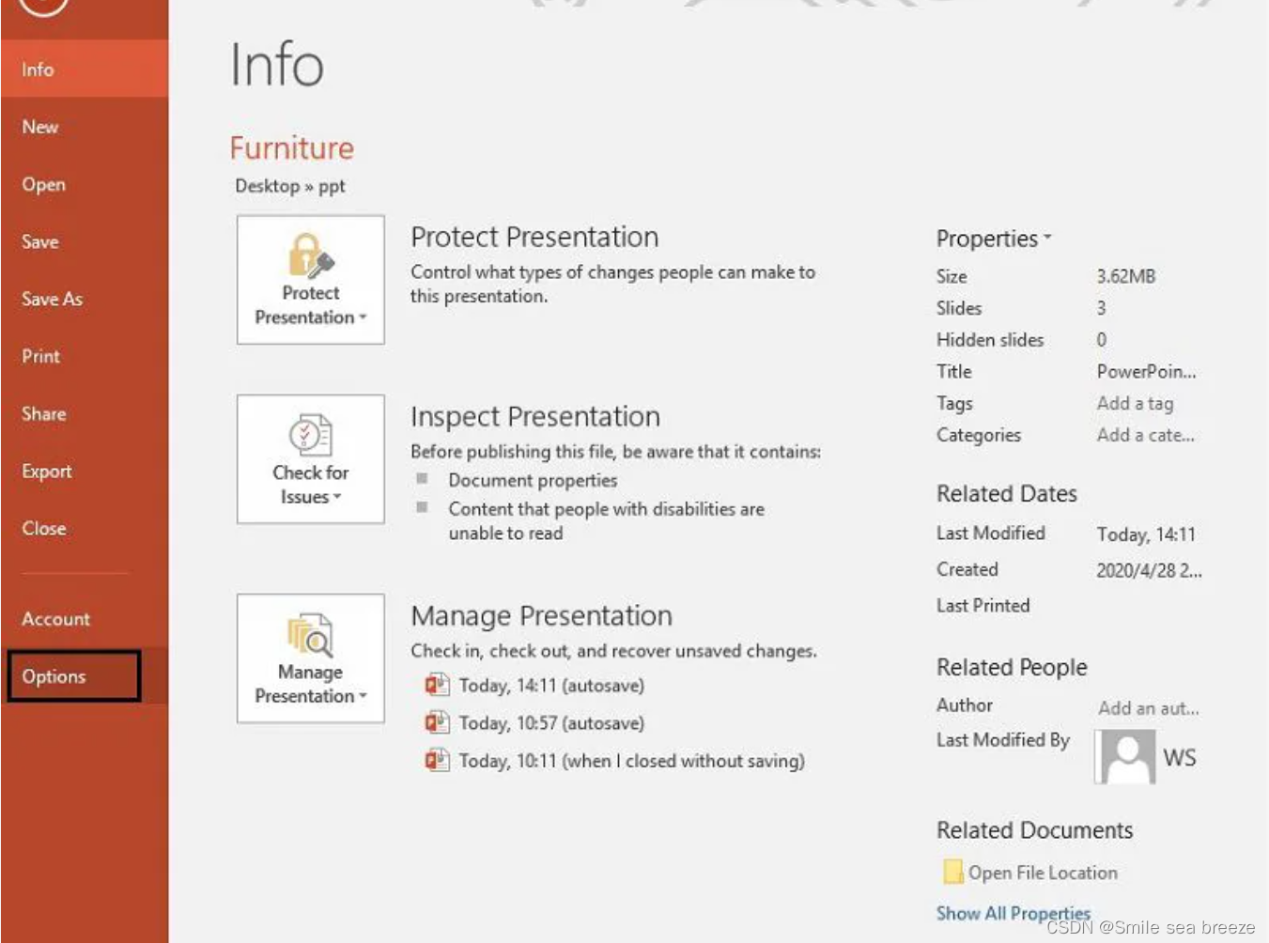
Task: Click the Title value PowerPoin...
Action: 1146,371
